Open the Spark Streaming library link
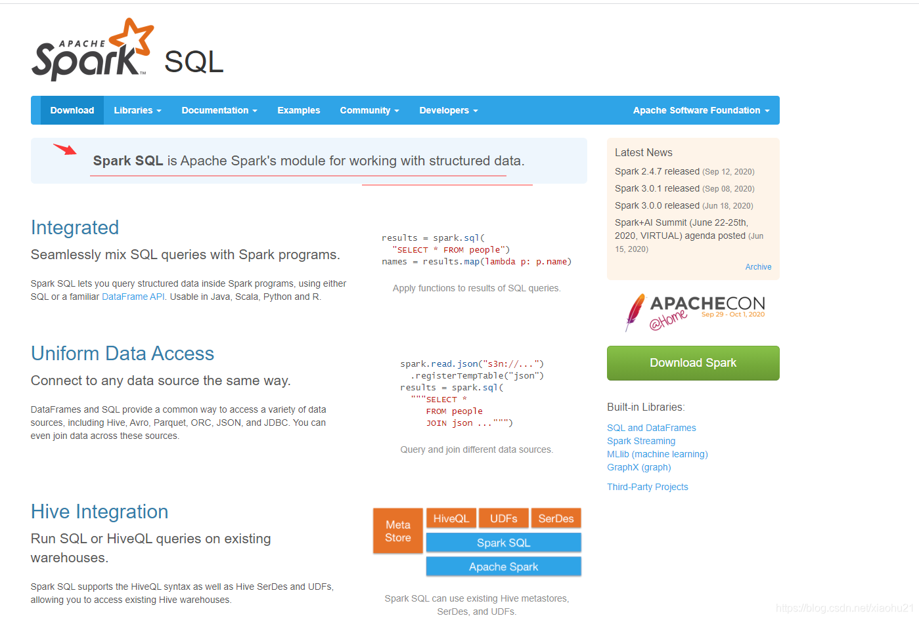The width and height of the screenshot is (919, 620). [641, 441]
